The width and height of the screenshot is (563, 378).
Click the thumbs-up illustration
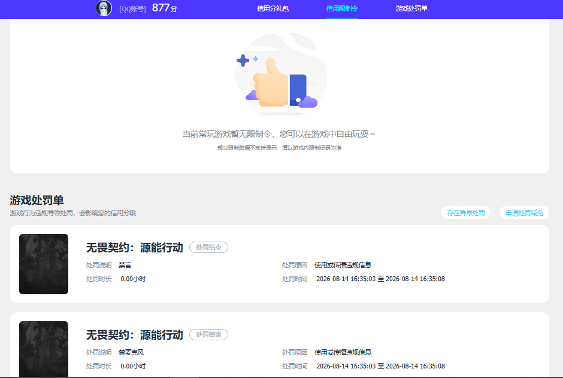tap(281, 74)
